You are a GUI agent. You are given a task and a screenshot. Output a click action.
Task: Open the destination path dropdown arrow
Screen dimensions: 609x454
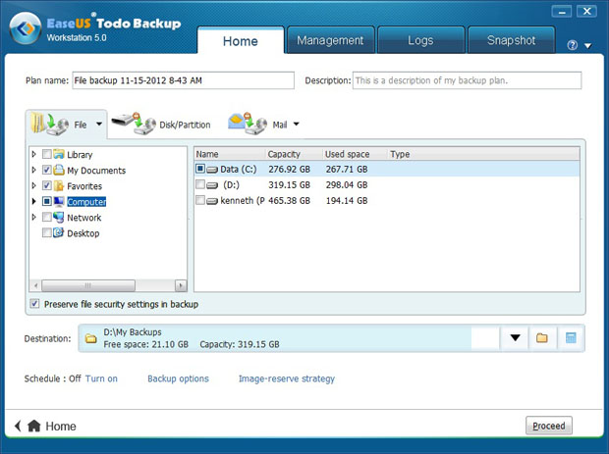click(515, 338)
